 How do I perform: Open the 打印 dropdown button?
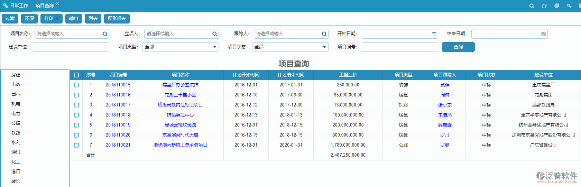click(x=52, y=19)
